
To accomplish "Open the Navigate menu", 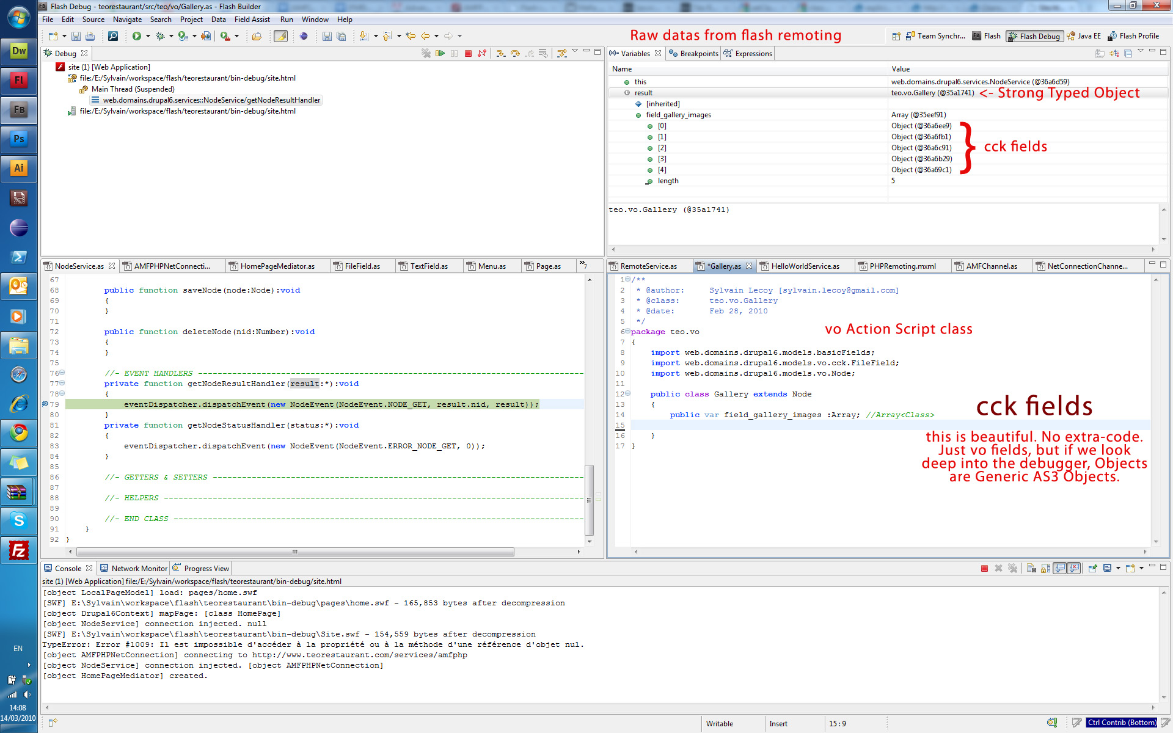I will pos(127,19).
